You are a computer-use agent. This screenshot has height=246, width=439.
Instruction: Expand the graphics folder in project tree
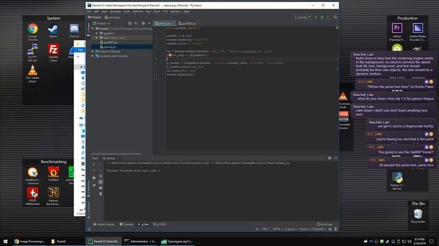(97, 33)
